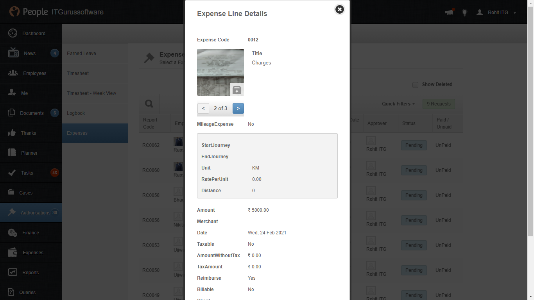The image size is (534, 300).
Task: Open the Cases folder icon
Action: (x=12, y=193)
